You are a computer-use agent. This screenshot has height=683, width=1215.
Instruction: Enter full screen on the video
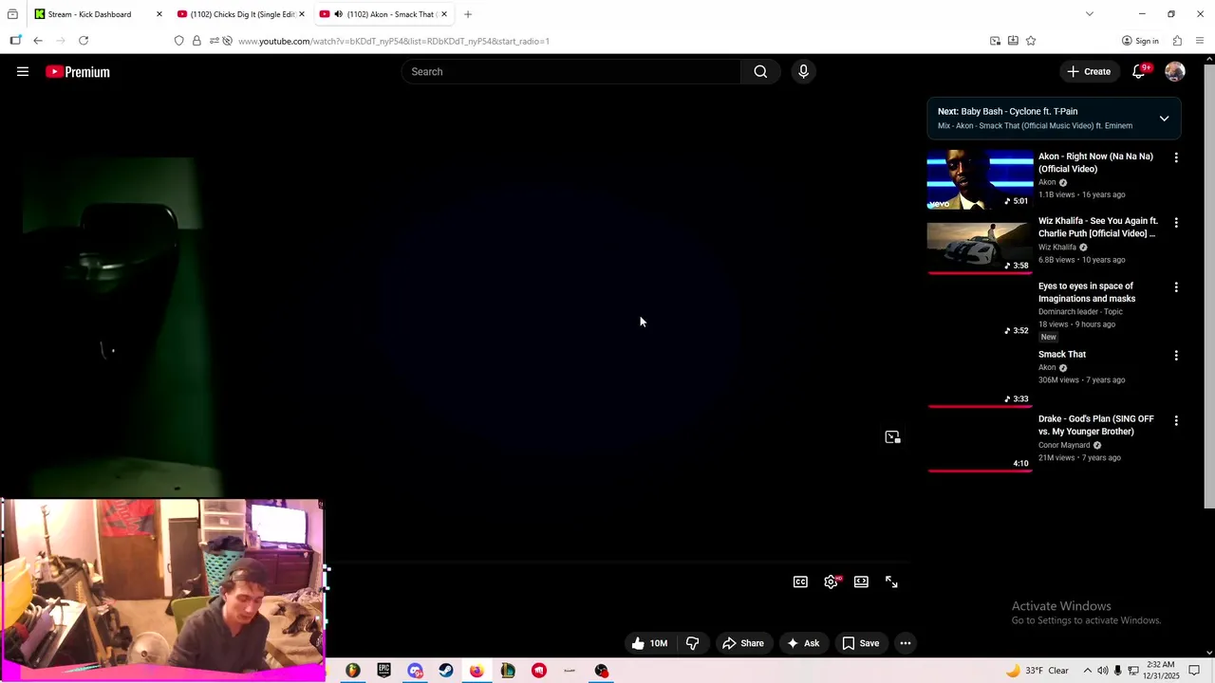(x=891, y=581)
